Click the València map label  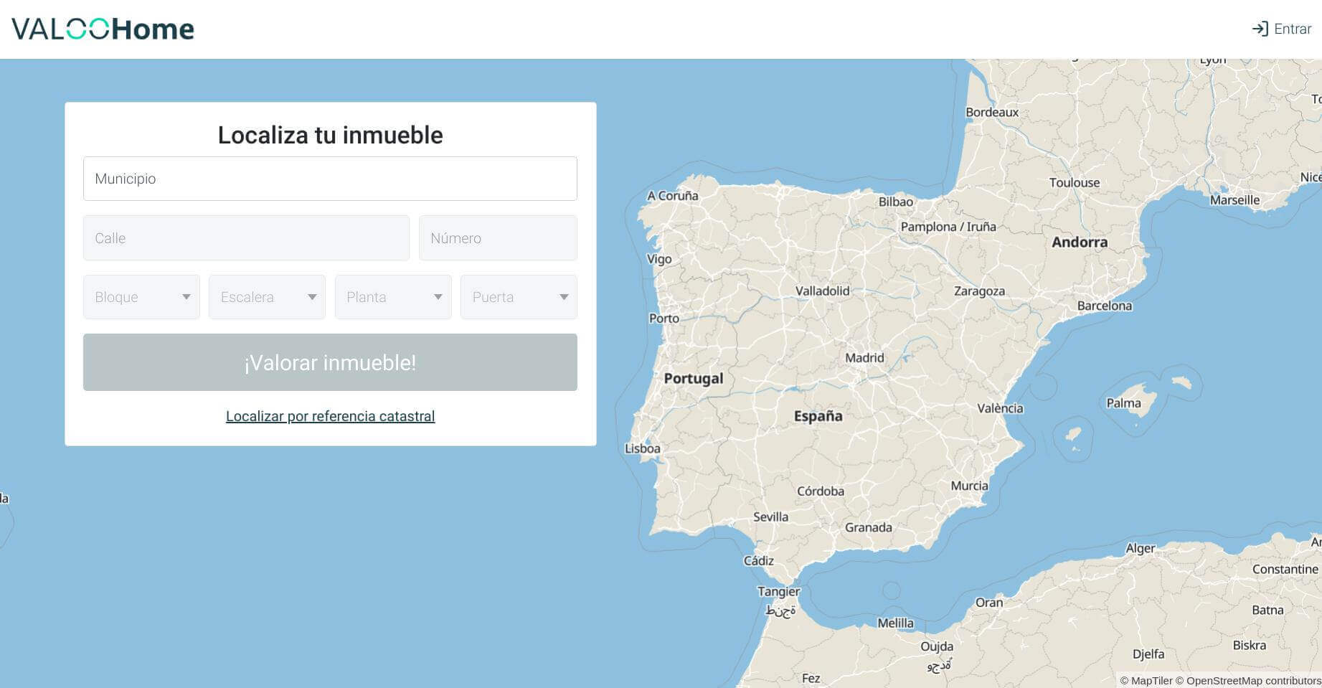tap(1000, 408)
